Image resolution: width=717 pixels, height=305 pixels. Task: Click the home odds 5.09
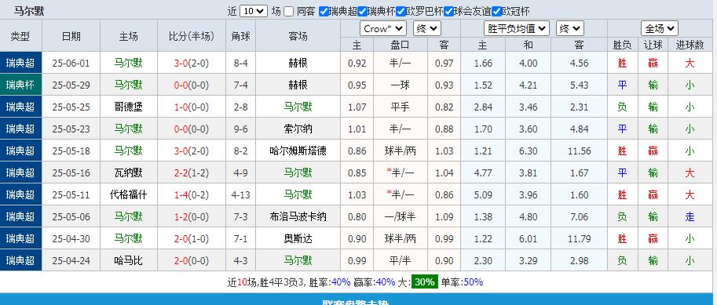pyautogui.click(x=483, y=194)
